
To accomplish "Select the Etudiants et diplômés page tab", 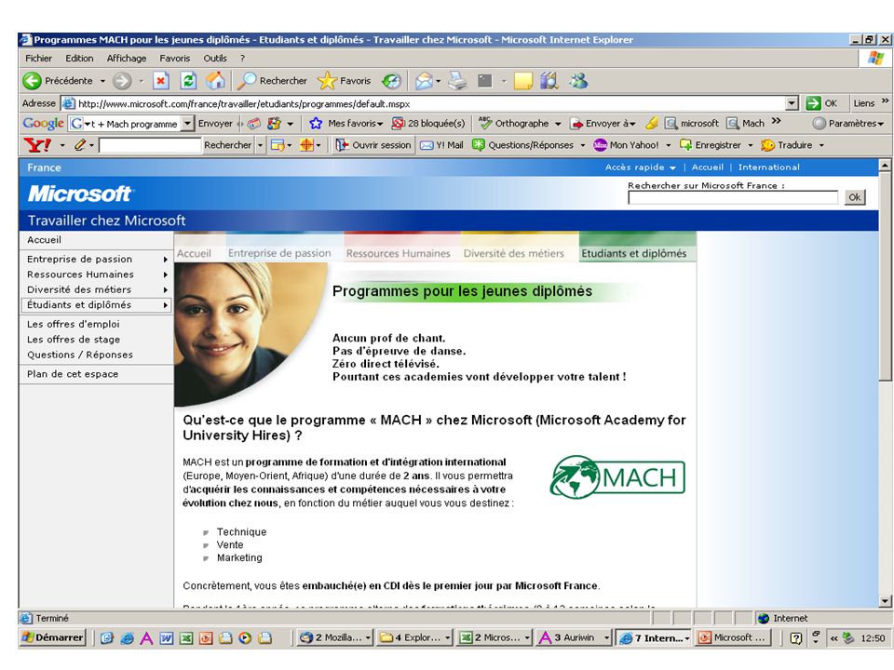I will tap(634, 253).
